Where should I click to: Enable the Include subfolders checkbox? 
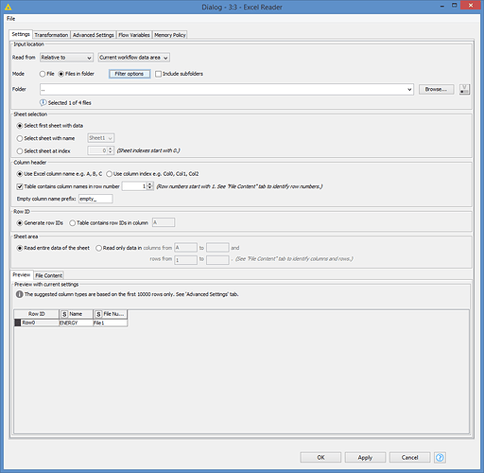pos(158,74)
